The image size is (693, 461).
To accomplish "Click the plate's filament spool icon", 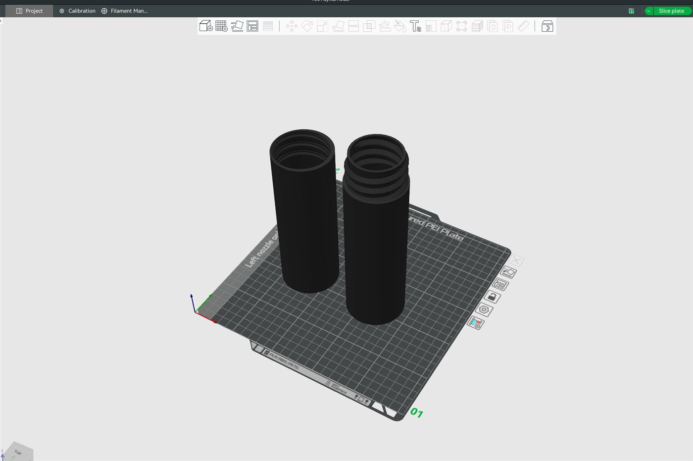I will coord(476,323).
